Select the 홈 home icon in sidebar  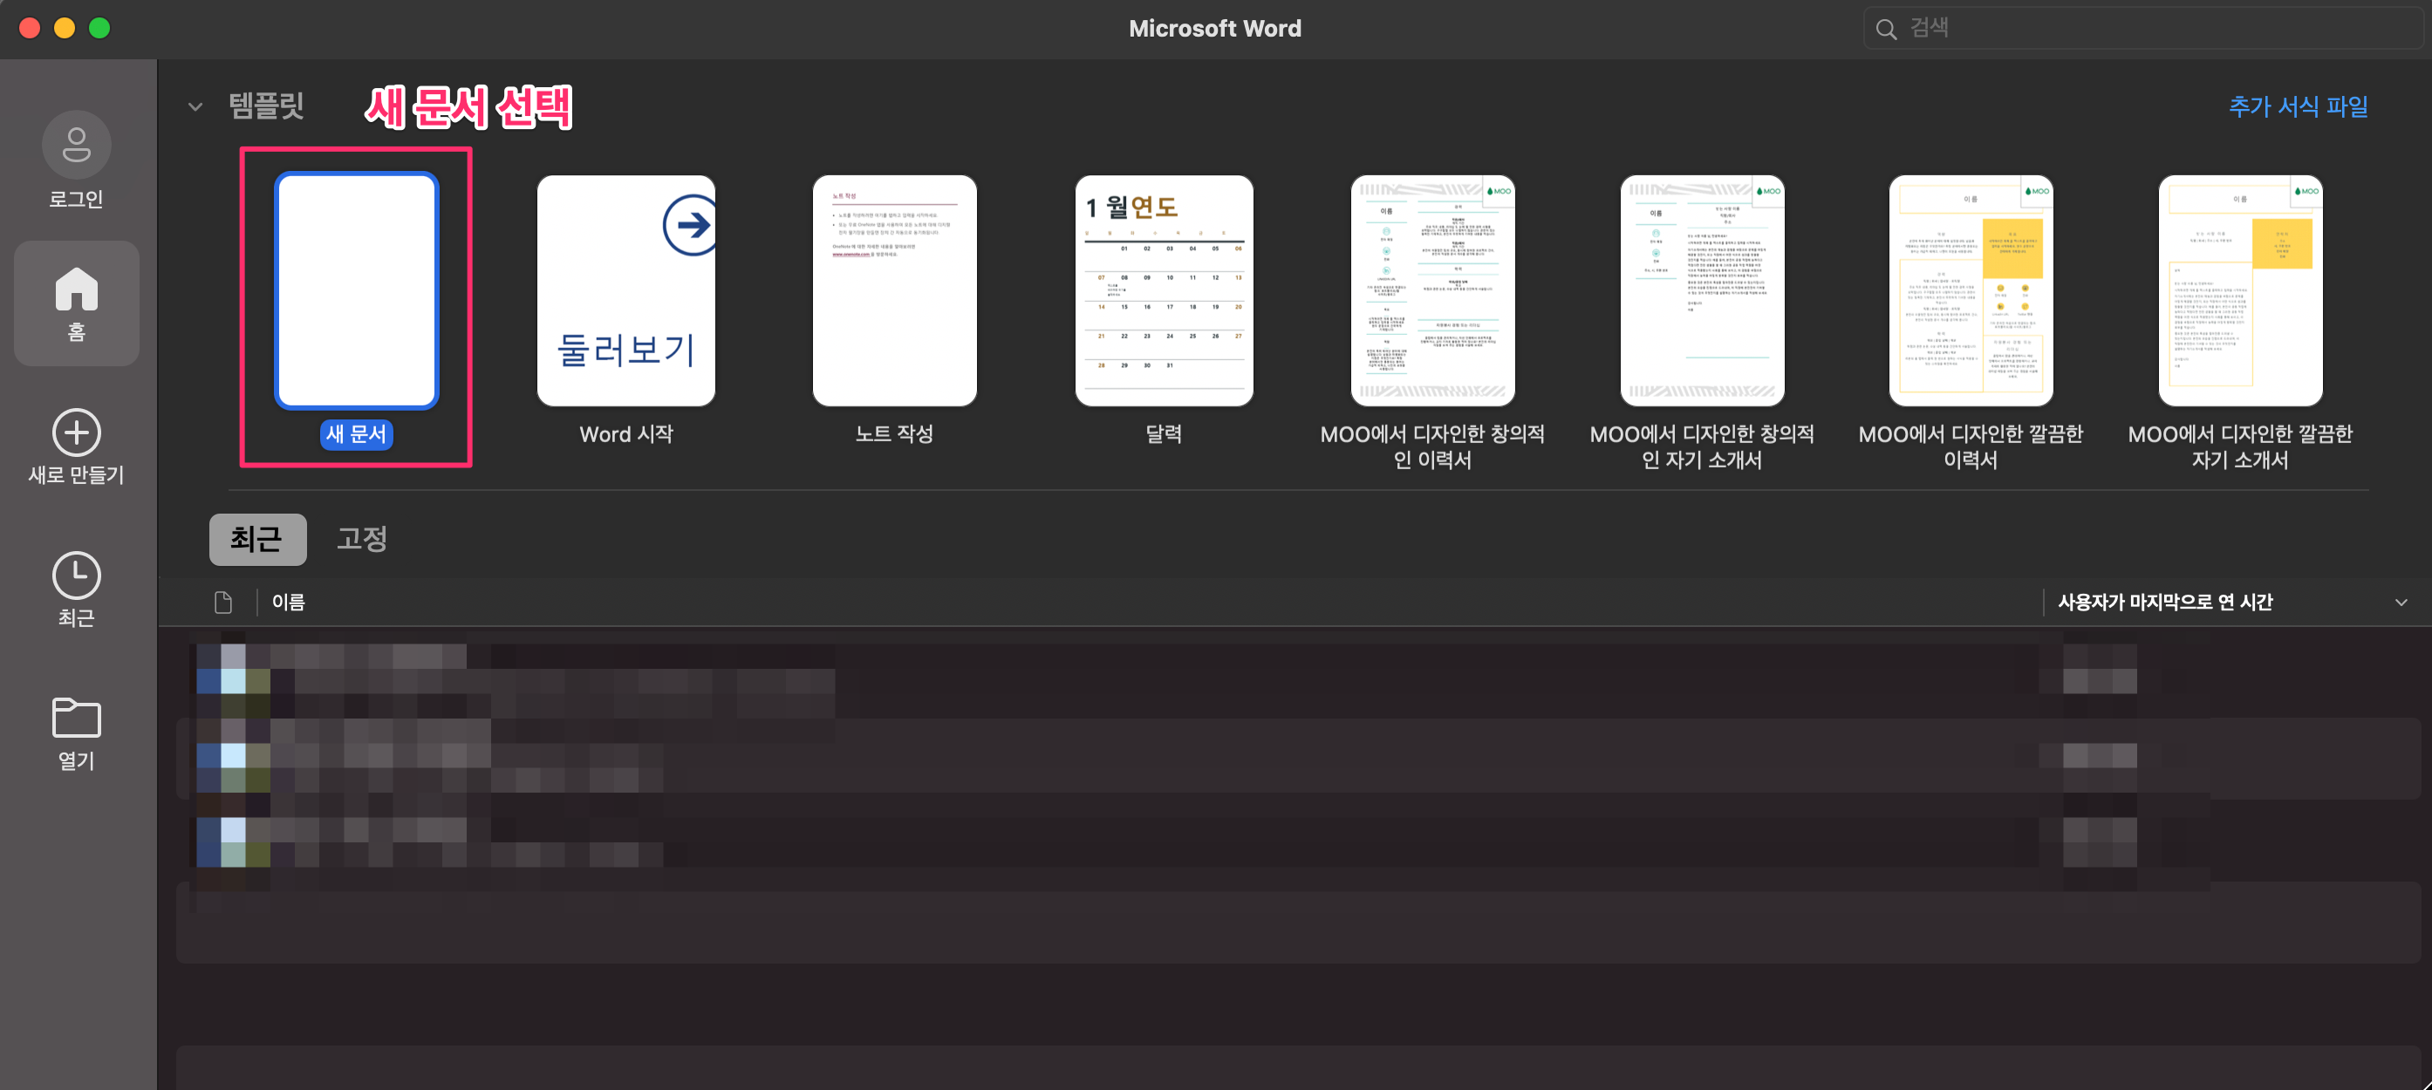(x=77, y=289)
